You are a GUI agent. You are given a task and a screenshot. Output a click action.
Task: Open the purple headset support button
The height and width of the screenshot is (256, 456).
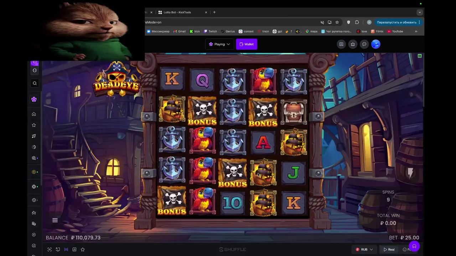[x=414, y=246]
